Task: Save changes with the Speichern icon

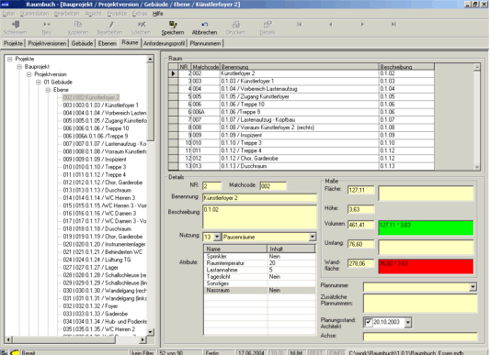Action: click(x=173, y=25)
